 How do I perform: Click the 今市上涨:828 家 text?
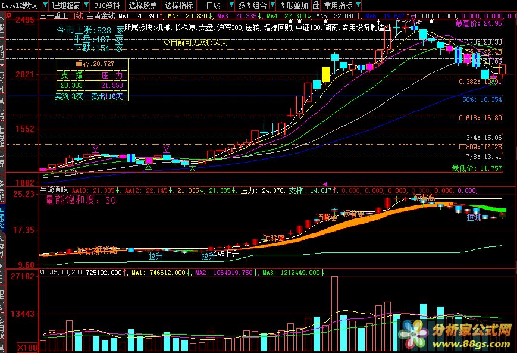(90, 30)
